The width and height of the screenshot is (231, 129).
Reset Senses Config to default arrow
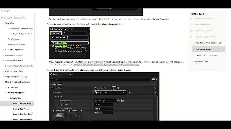(x=155, y=88)
